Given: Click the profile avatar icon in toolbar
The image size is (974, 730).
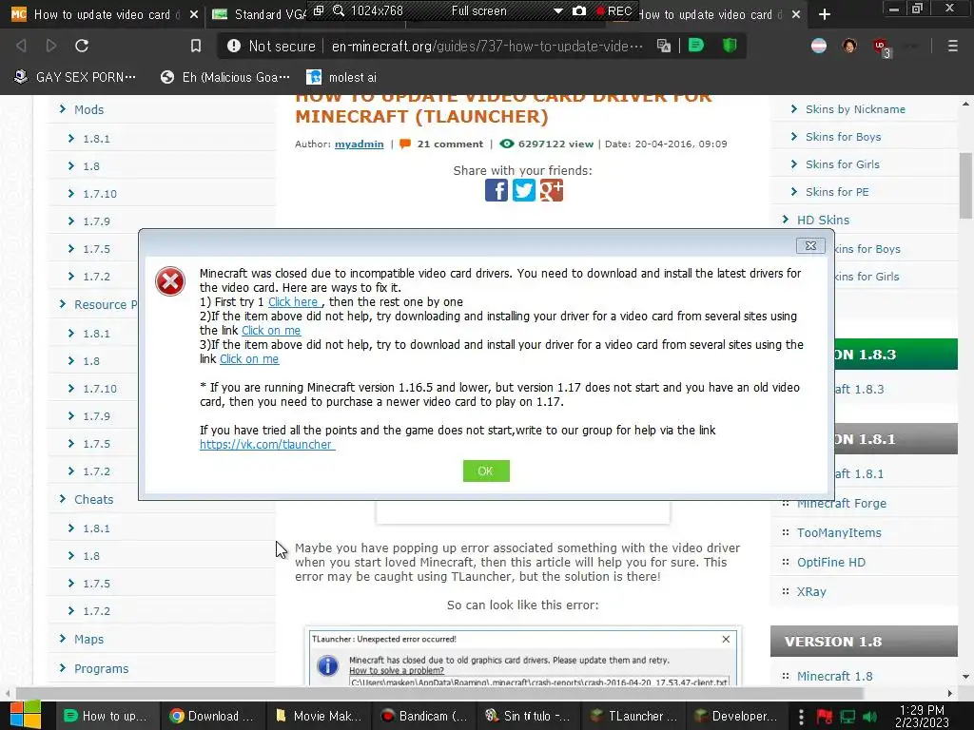Looking at the screenshot, I should [849, 46].
